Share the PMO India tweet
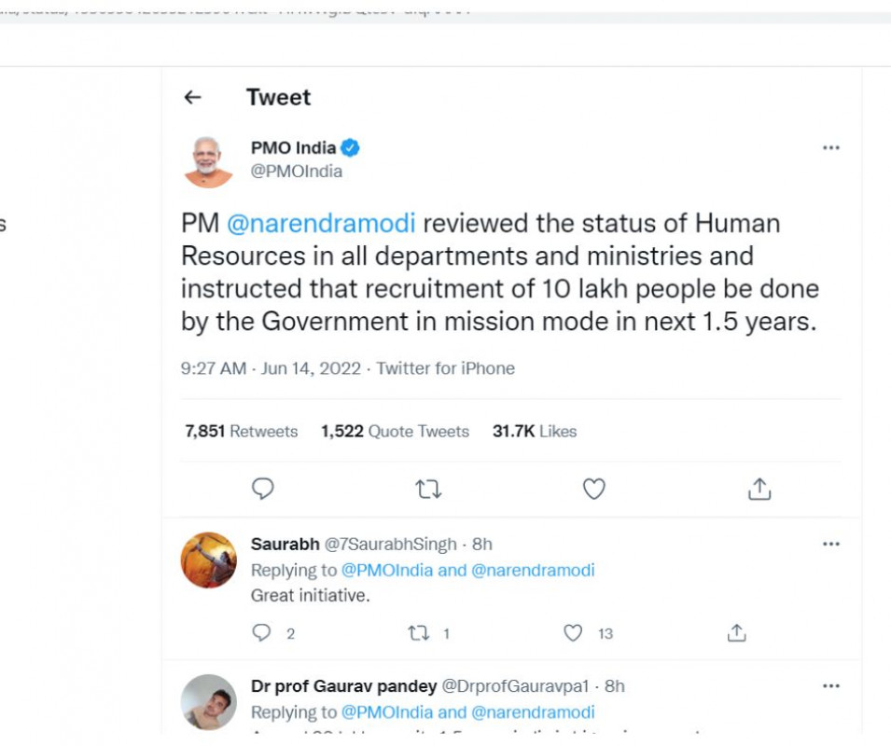 tap(759, 489)
